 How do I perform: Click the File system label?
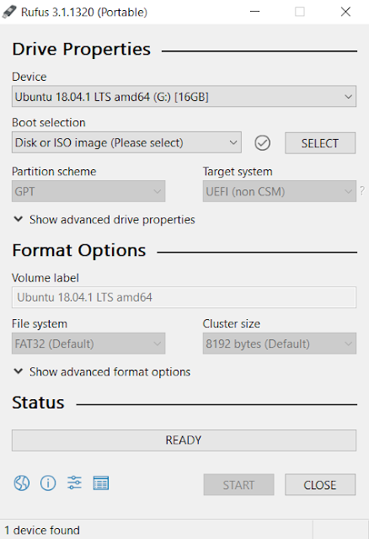[40, 323]
